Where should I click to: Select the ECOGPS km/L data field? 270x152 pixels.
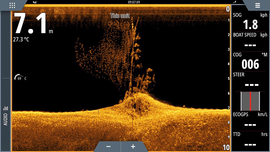250,121
